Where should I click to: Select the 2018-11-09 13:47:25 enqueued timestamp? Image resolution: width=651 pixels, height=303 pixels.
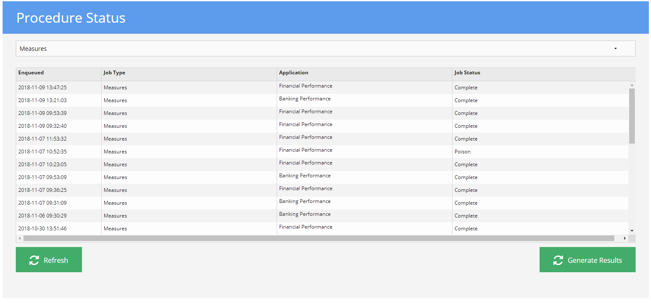(42, 88)
